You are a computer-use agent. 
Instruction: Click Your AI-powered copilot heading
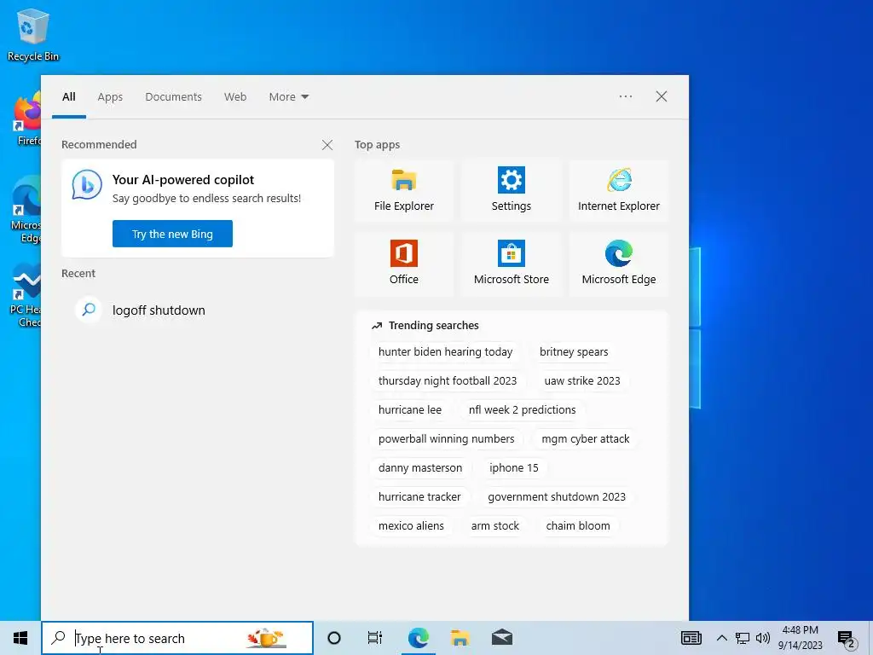click(183, 179)
